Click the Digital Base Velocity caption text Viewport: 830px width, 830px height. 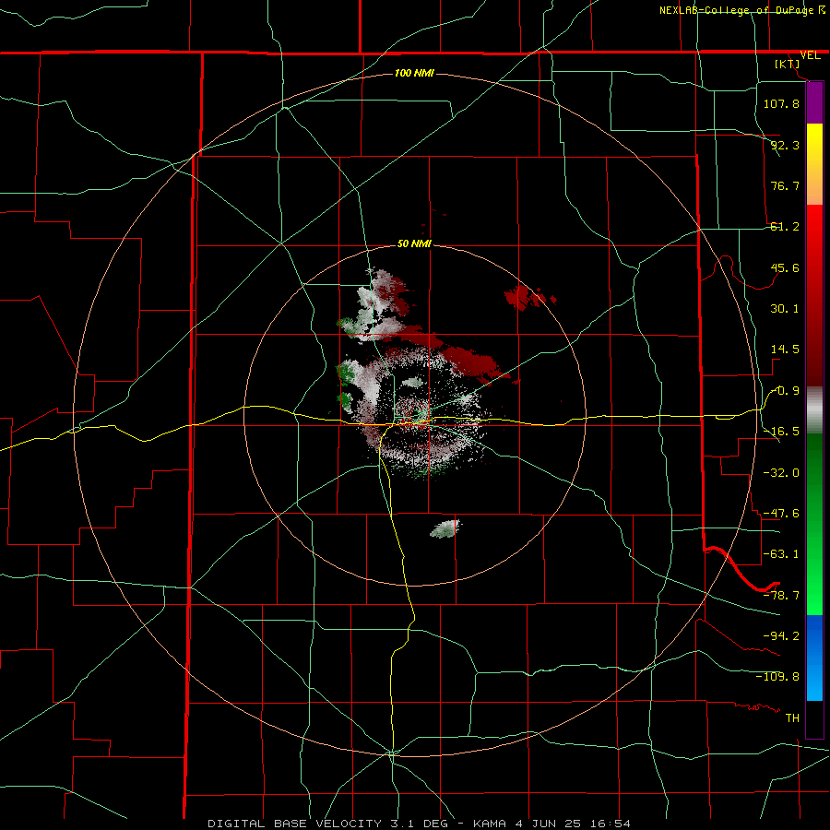tap(419, 824)
